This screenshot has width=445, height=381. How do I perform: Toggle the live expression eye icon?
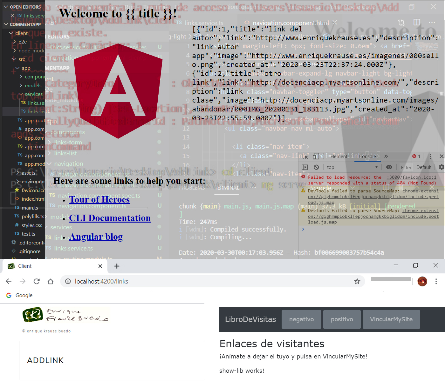click(x=389, y=167)
